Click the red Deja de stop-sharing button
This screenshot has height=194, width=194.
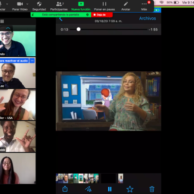click(x=102, y=15)
